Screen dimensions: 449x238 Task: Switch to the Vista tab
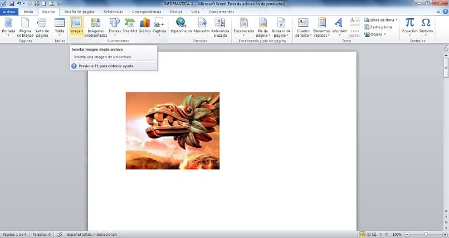[x=196, y=12]
